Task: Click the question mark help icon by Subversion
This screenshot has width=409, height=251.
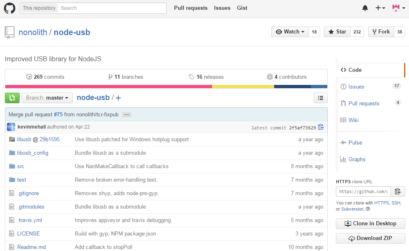Action: (x=368, y=209)
